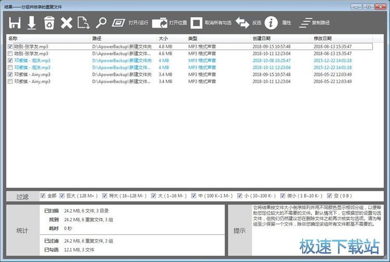Screen dimensions: 390x262
Task: Click the 反选 invert selection arrows
Action: tap(242, 23)
